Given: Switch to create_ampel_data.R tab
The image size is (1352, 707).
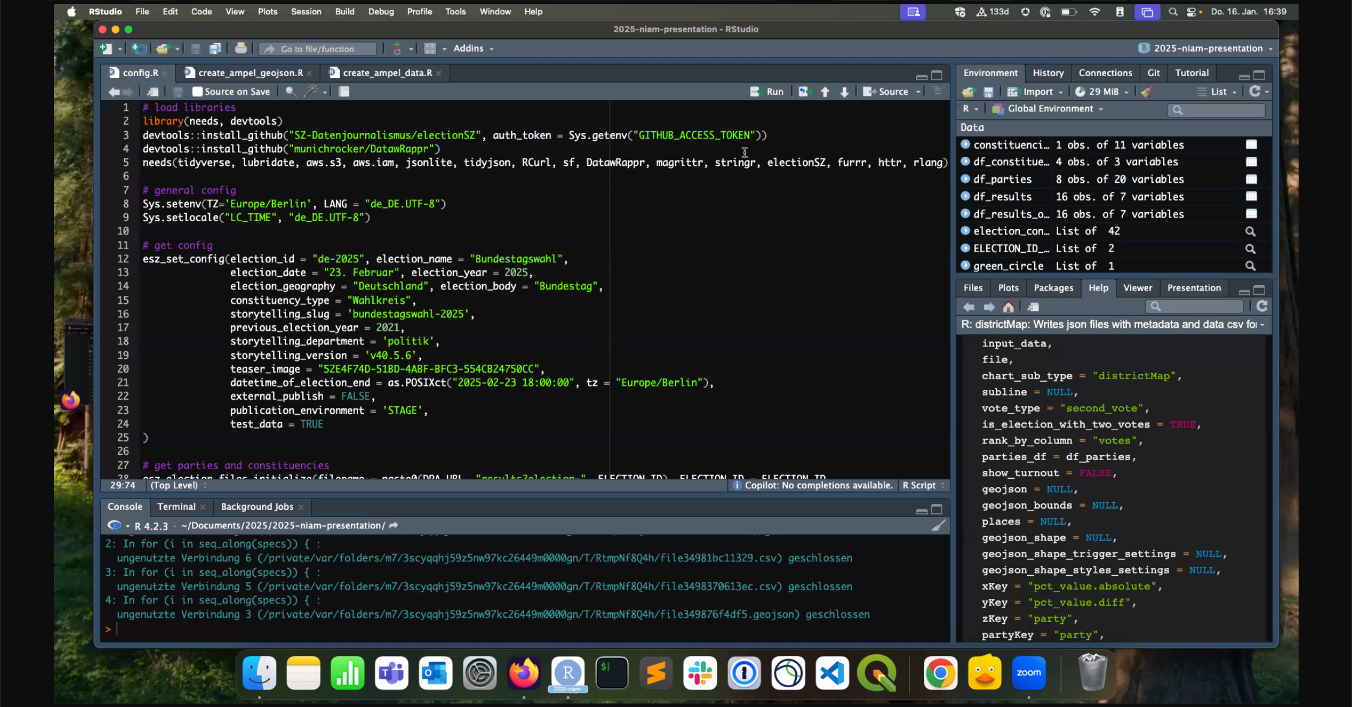Looking at the screenshot, I should pos(387,73).
